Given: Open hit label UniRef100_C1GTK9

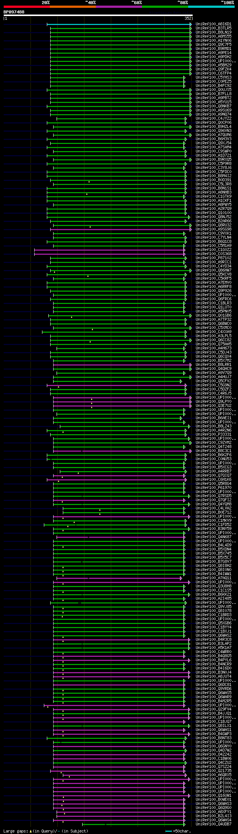Looking at the screenshot, I should tap(213, 197).
